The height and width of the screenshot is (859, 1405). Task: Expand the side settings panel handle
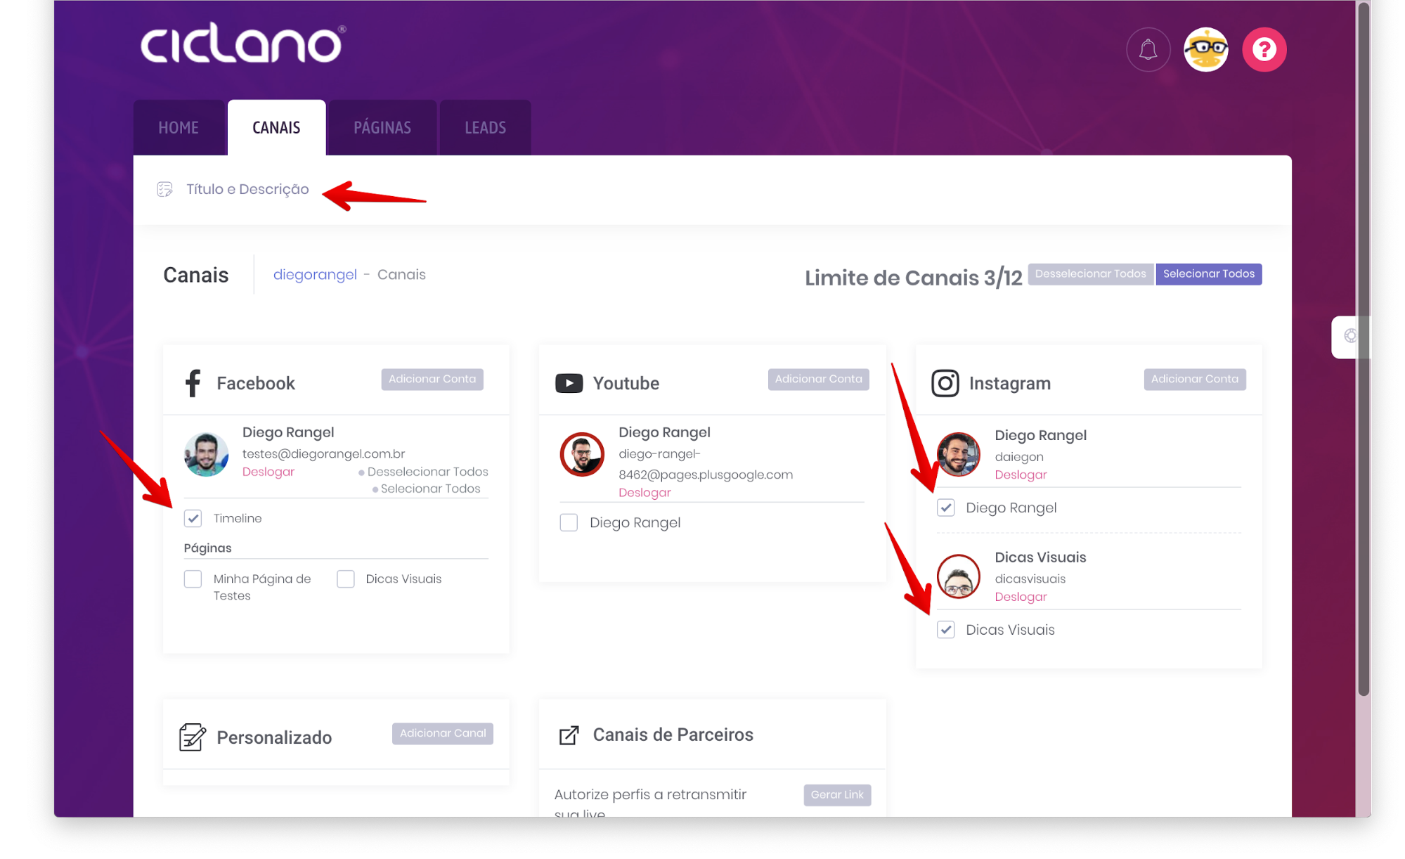1349,337
